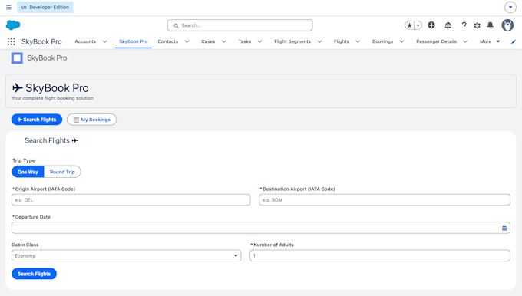This screenshot has height=296, width=522.
Task: Submit with the bottom Search Flights button
Action: (x=34, y=274)
